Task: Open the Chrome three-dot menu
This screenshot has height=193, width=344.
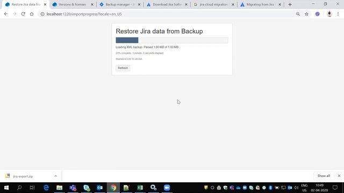Action: pos(338,14)
